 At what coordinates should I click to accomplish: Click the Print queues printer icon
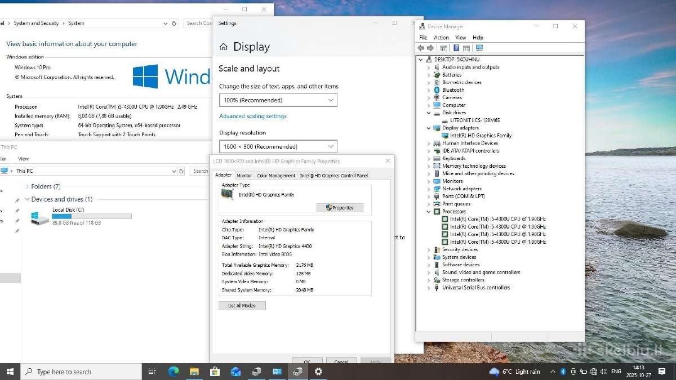click(437, 204)
